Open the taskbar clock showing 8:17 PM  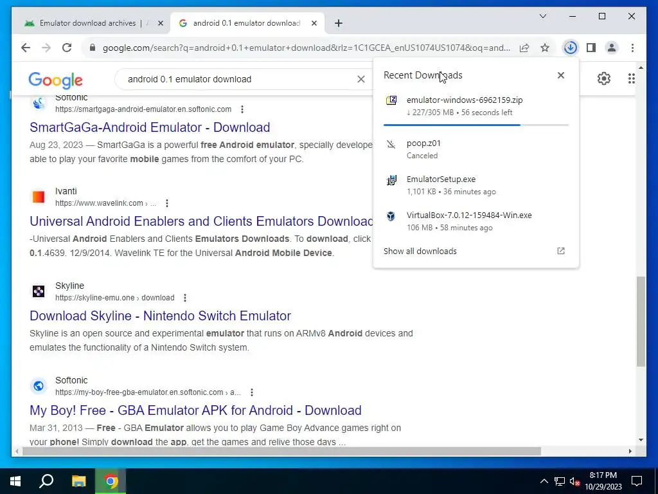(x=603, y=481)
